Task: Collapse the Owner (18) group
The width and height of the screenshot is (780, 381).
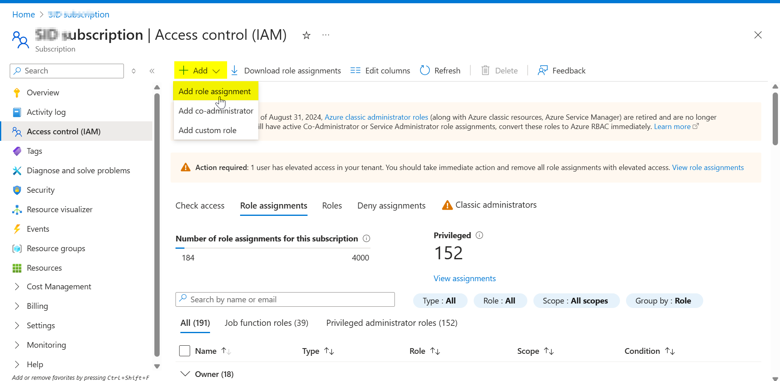Action: [x=185, y=374]
